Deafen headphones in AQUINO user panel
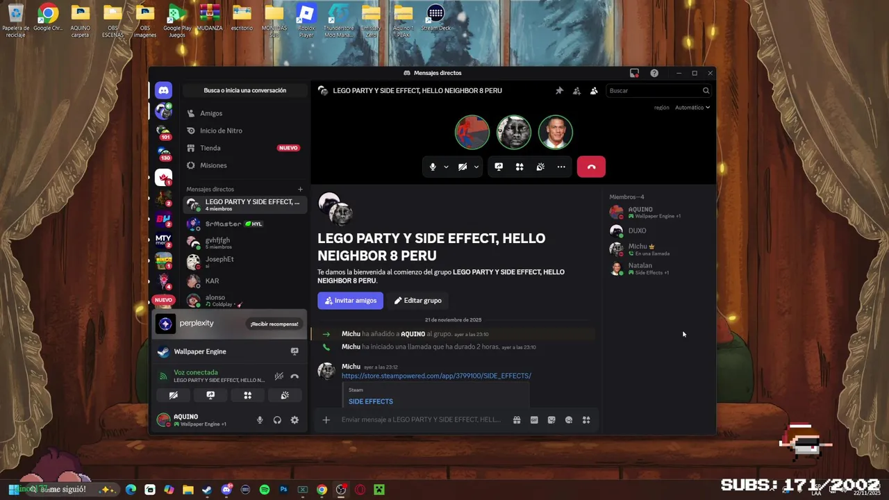Screen dimensions: 889x500 (277, 420)
